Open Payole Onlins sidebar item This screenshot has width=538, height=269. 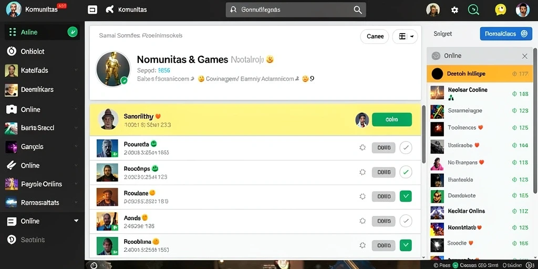point(42,184)
